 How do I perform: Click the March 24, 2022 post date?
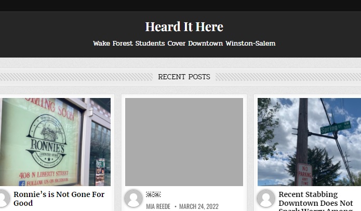[x=199, y=206]
